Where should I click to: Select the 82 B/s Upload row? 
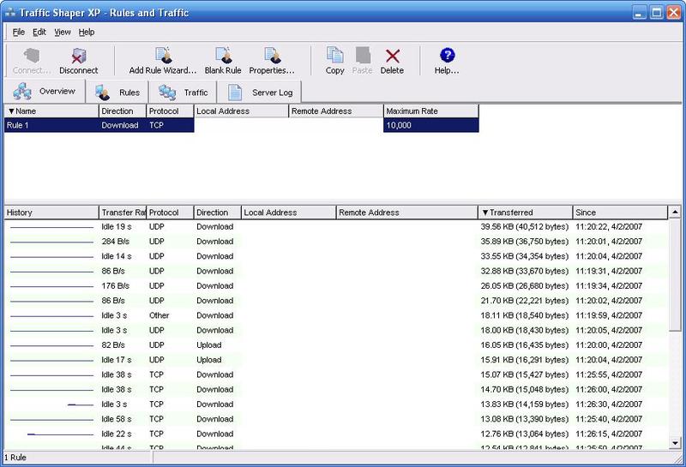pos(336,345)
